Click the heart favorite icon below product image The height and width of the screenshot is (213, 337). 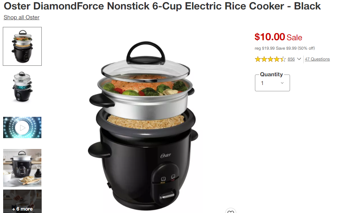[231, 211]
